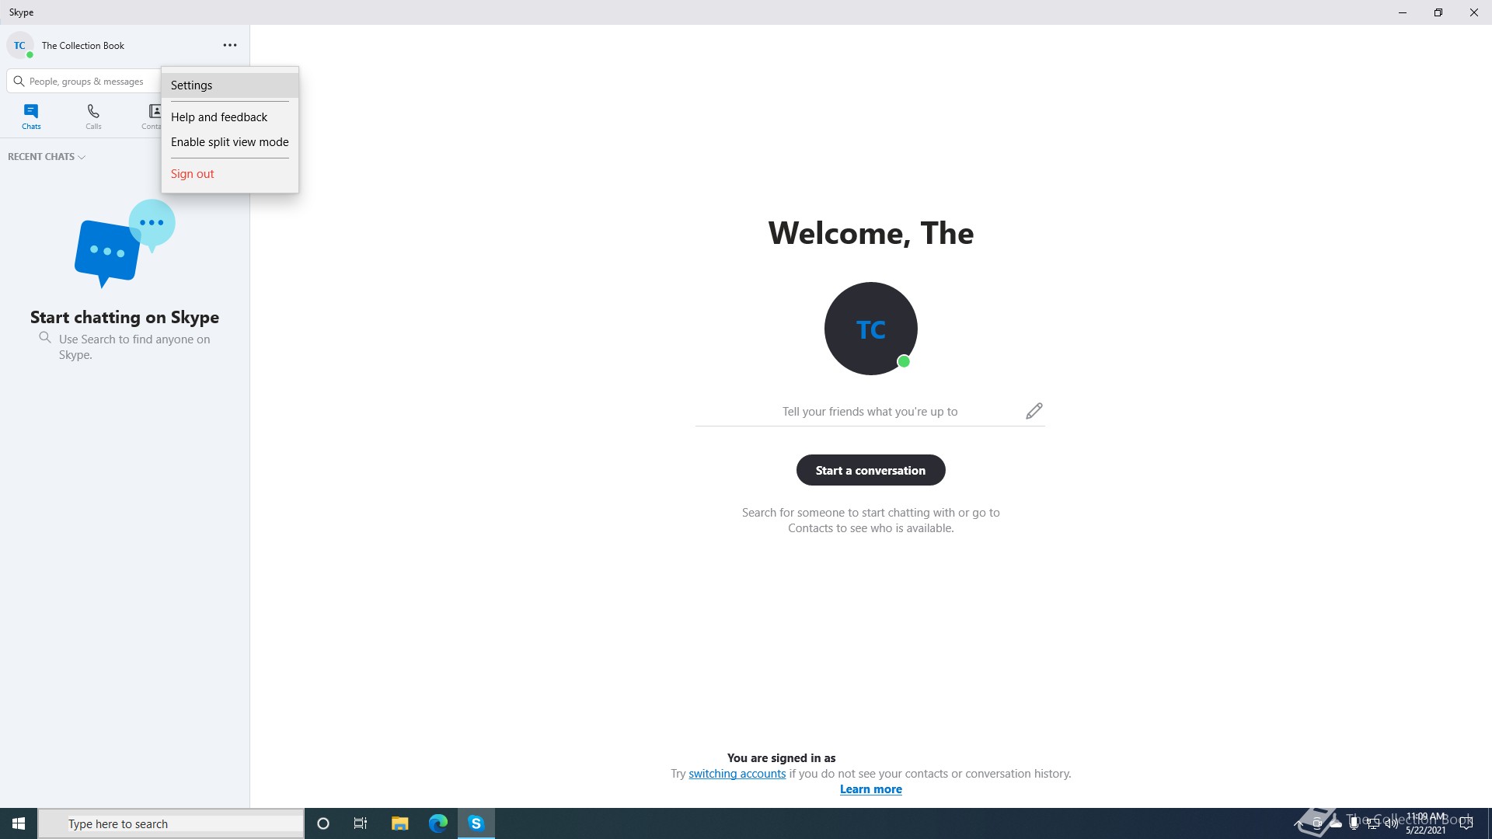Open Cortana from the taskbar

[x=323, y=823]
